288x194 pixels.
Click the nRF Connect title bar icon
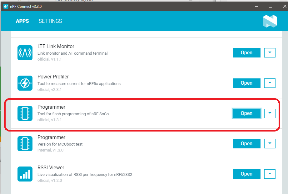6,6
